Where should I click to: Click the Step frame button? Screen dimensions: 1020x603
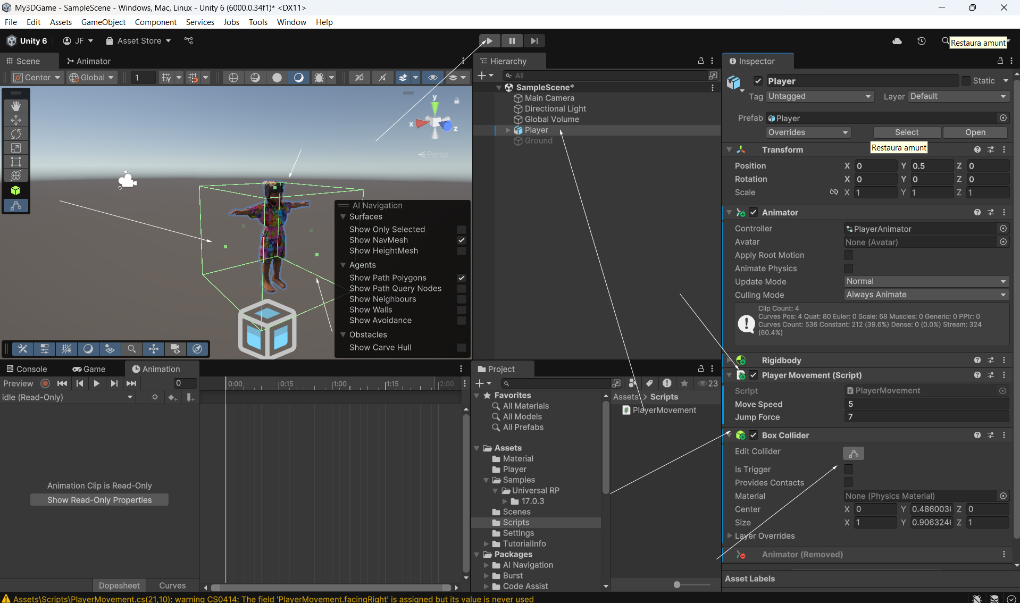click(x=534, y=41)
